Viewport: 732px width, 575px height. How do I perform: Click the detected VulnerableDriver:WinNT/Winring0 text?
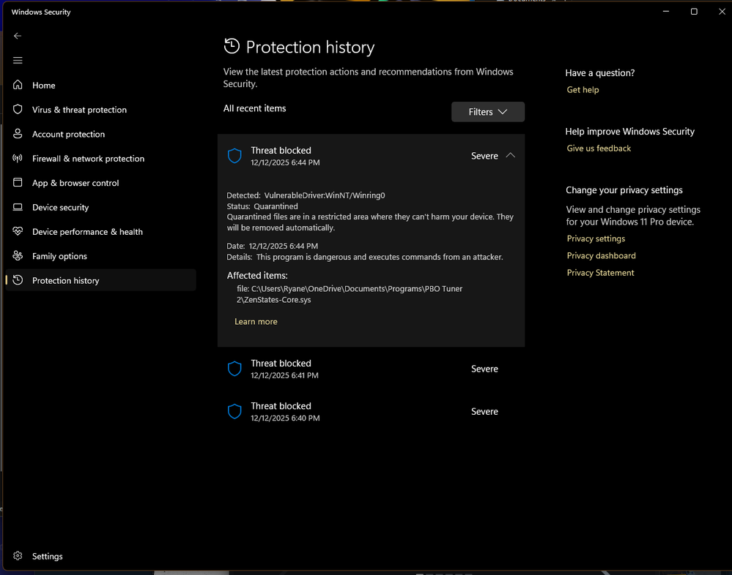(325, 195)
